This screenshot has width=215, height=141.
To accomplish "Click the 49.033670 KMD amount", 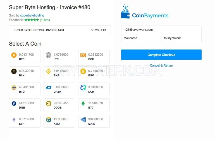I will click(61, 119).
